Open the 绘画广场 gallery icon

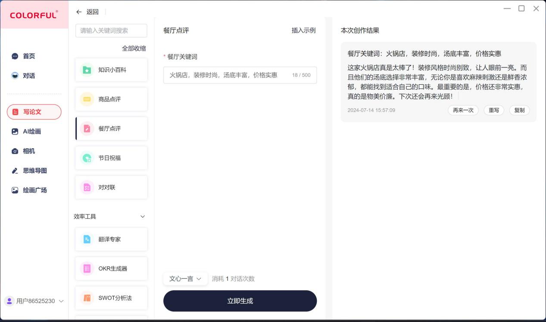[x=15, y=190]
